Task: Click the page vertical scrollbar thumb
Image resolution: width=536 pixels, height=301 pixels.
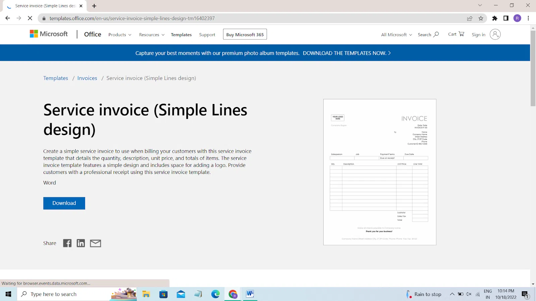Action: click(x=533, y=68)
